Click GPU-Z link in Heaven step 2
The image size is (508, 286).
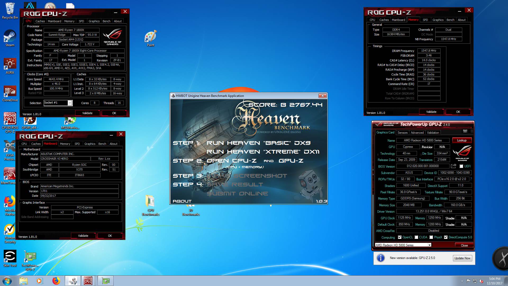(291, 161)
